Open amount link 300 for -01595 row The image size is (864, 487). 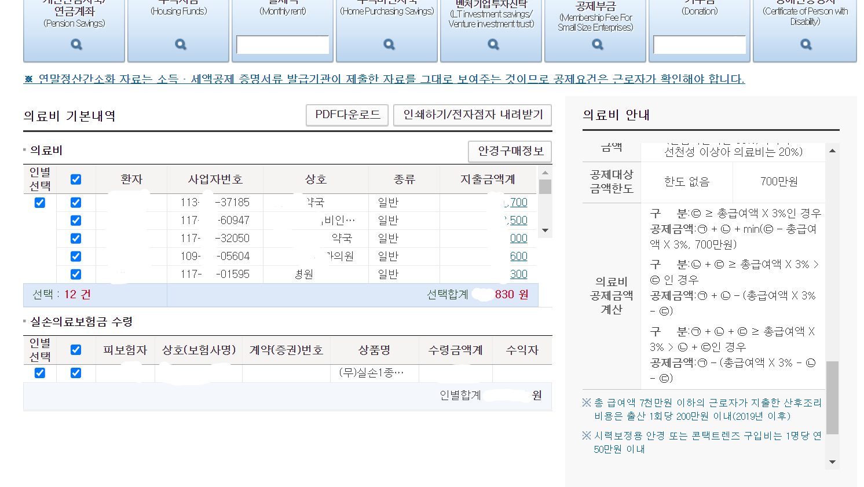(x=519, y=274)
